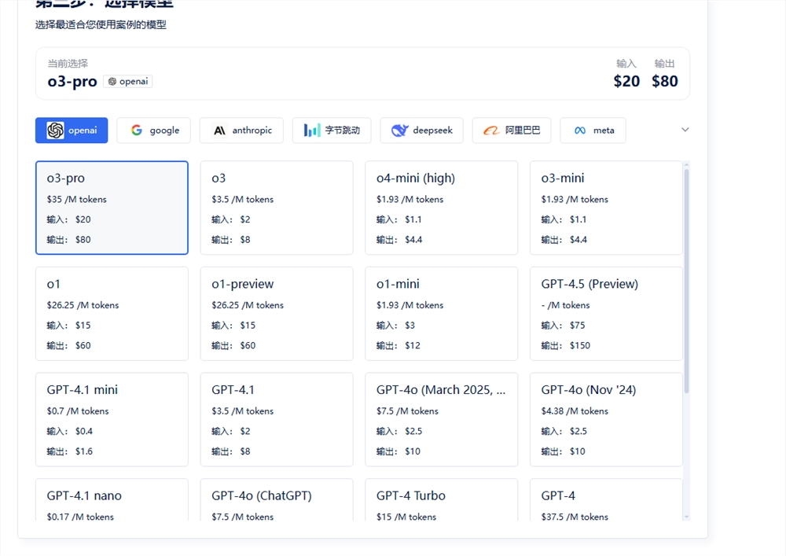The height and width of the screenshot is (556, 786).
Task: Click the DeepSeek whale logo icon
Action: click(400, 131)
